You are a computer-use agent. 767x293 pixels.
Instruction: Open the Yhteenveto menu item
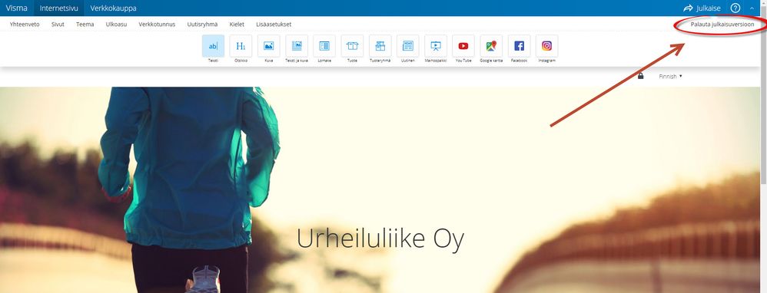coord(25,24)
